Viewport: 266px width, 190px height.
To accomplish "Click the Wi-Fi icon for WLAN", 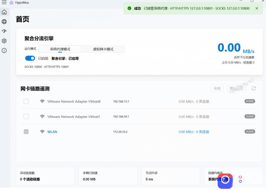I will click(x=42, y=131).
